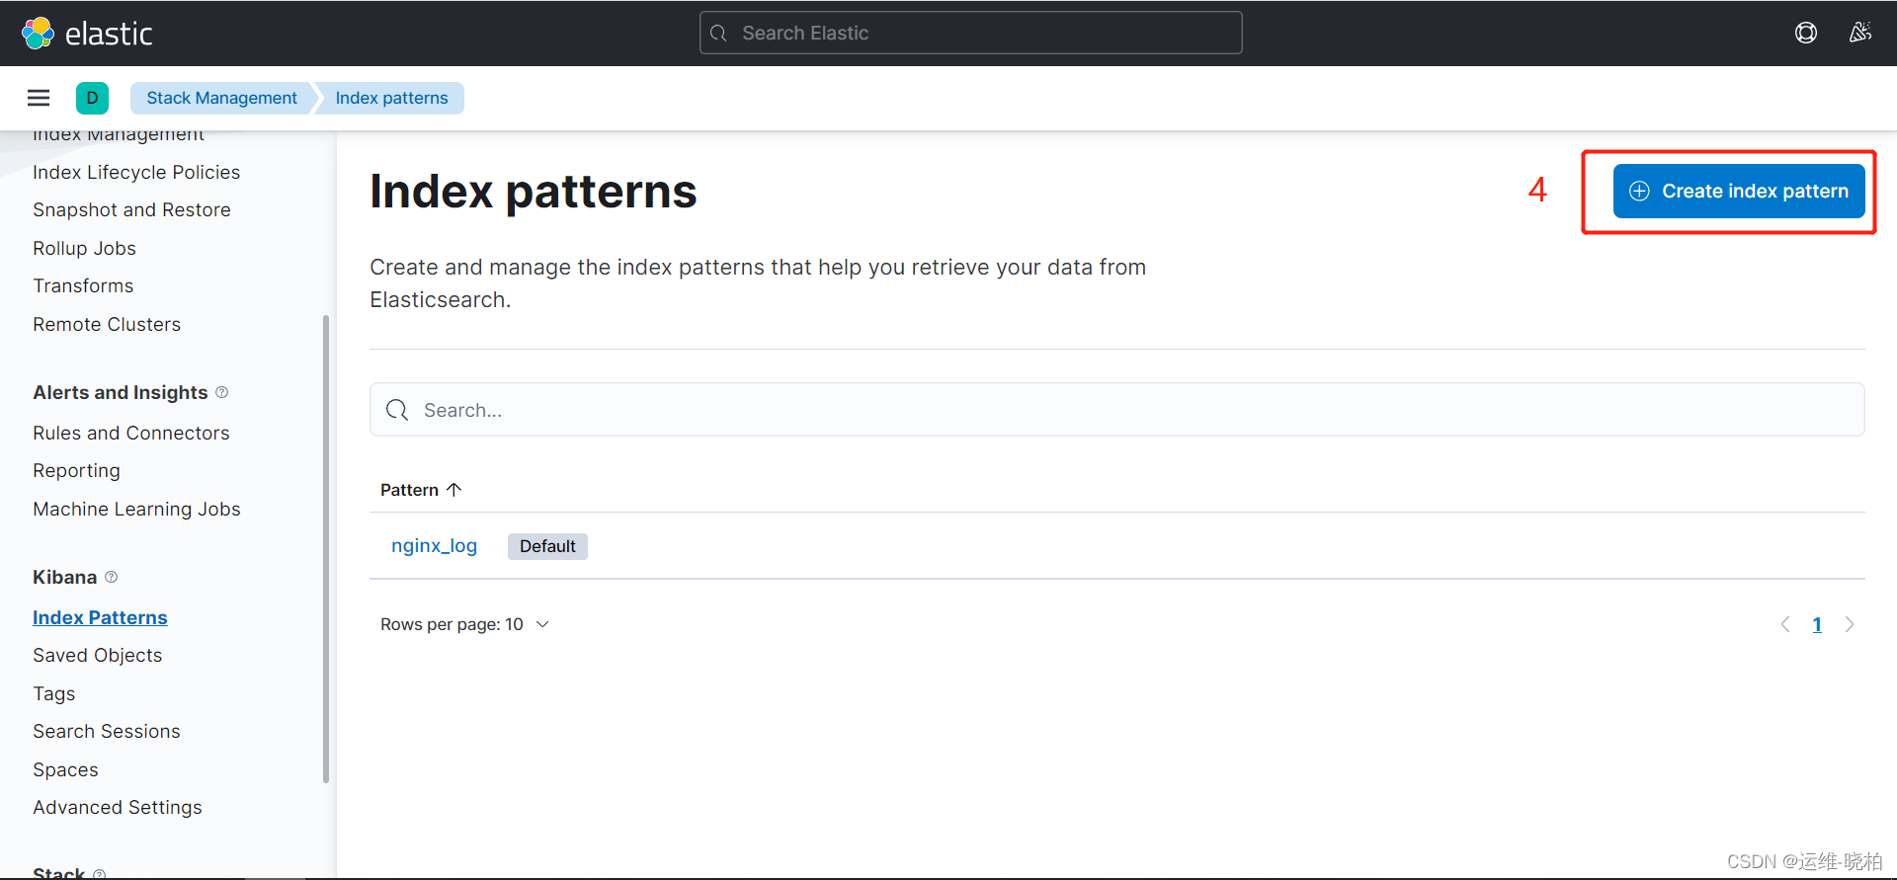Viewport: 1897px width, 880px height.
Task: Click the index pattern Search field
Action: click(1116, 410)
